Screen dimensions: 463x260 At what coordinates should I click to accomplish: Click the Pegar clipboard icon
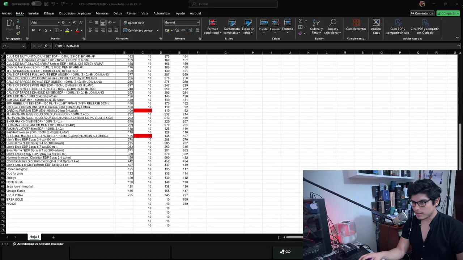10,23
